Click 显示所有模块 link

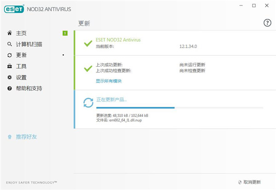(x=109, y=81)
